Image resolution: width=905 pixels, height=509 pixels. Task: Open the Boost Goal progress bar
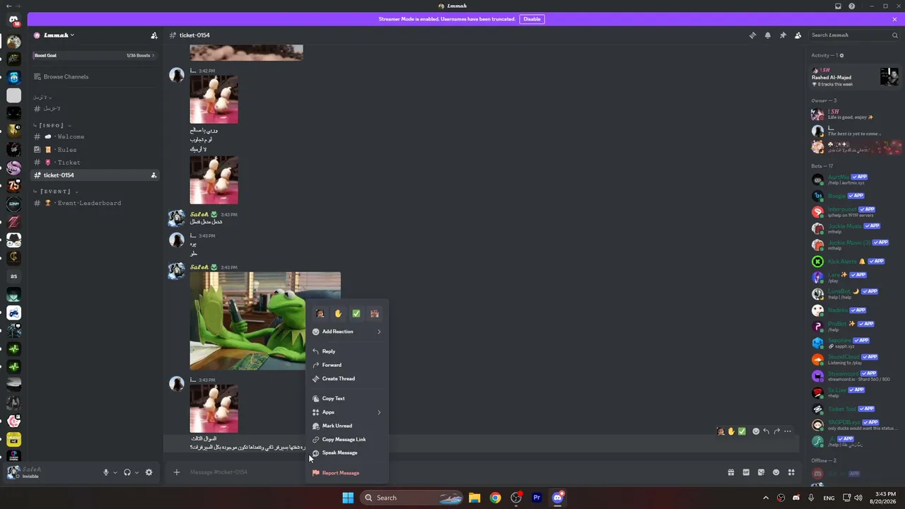(x=94, y=55)
